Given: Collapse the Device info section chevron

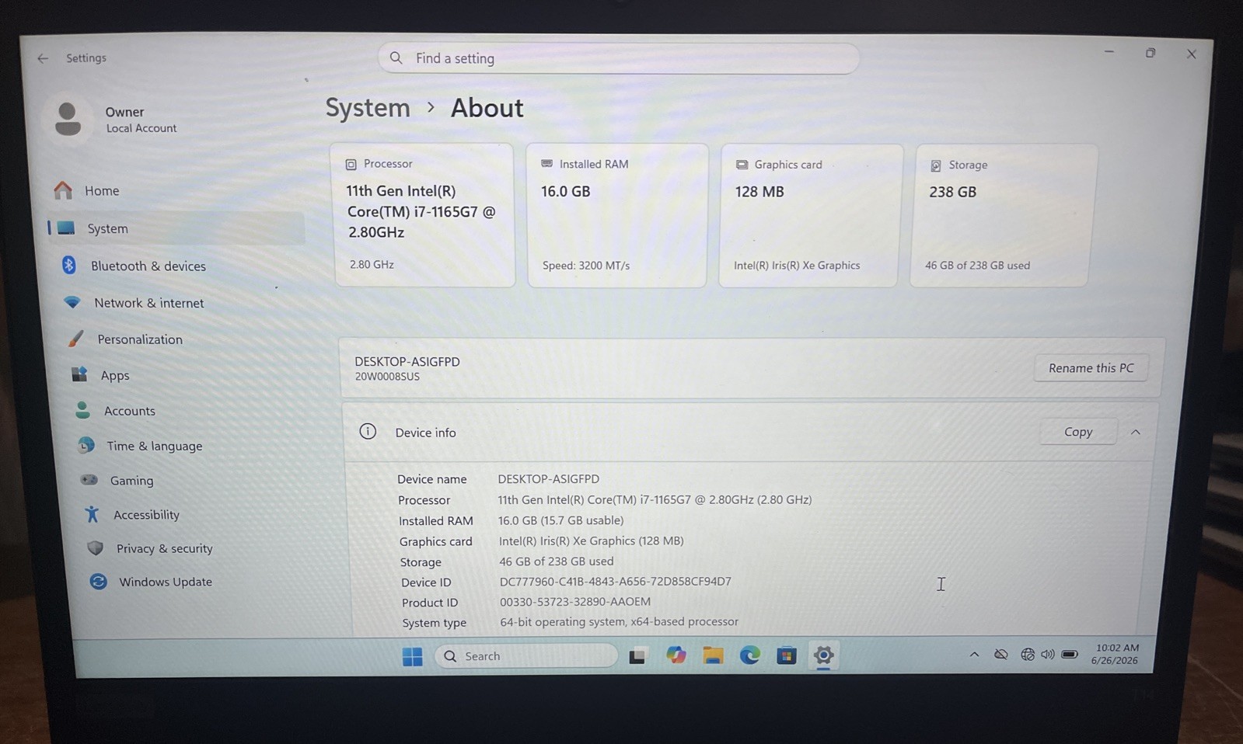Looking at the screenshot, I should (x=1136, y=432).
